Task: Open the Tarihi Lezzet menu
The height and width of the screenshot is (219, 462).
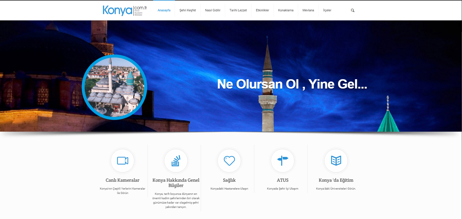Action: [x=238, y=10]
